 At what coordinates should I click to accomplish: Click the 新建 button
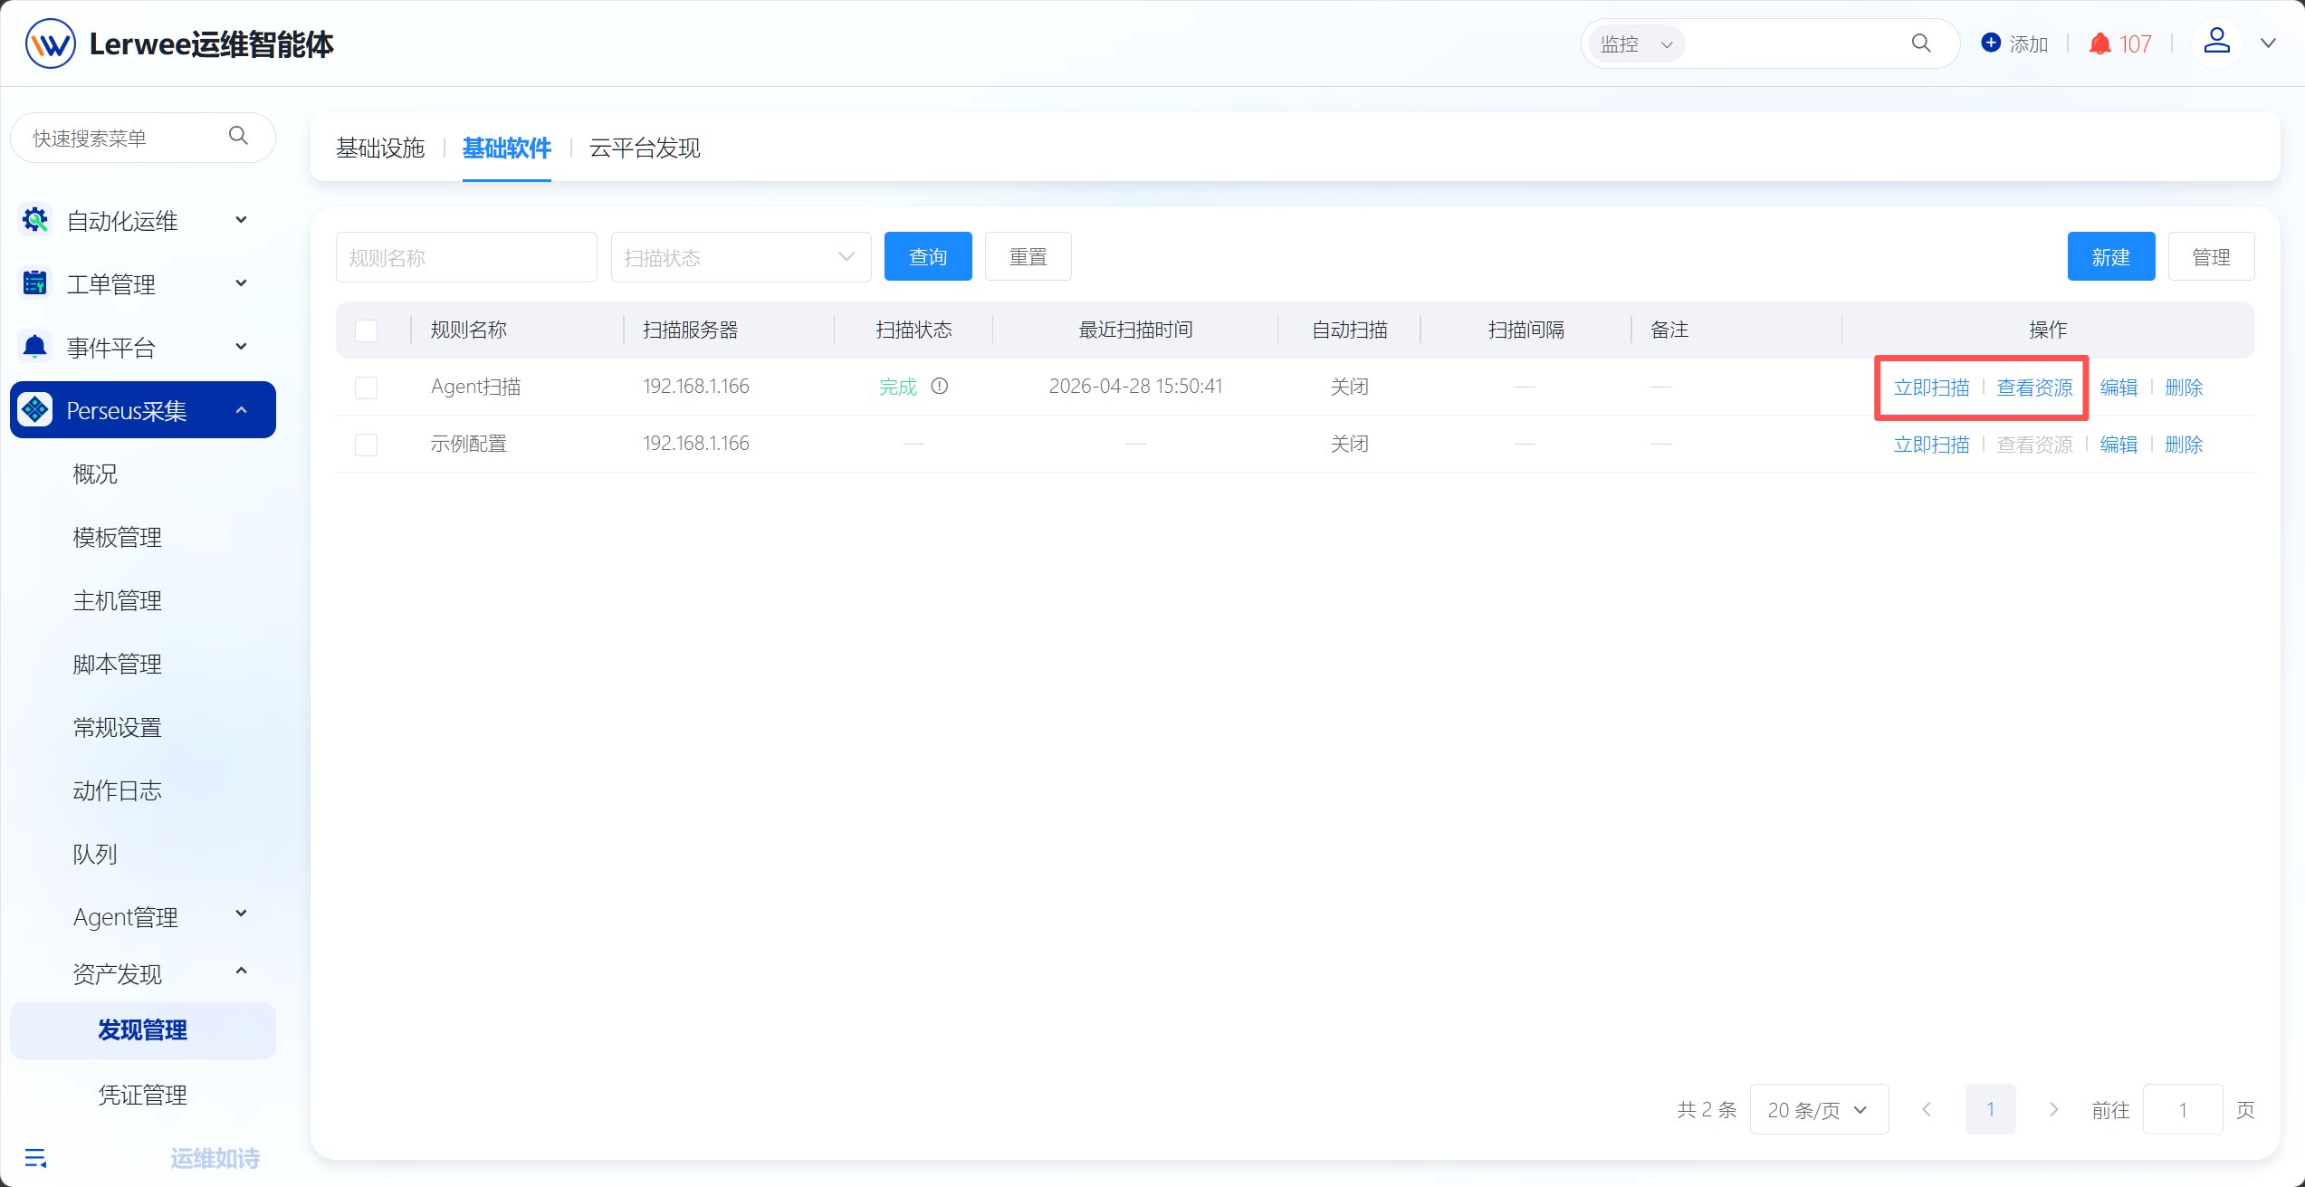tap(2111, 256)
